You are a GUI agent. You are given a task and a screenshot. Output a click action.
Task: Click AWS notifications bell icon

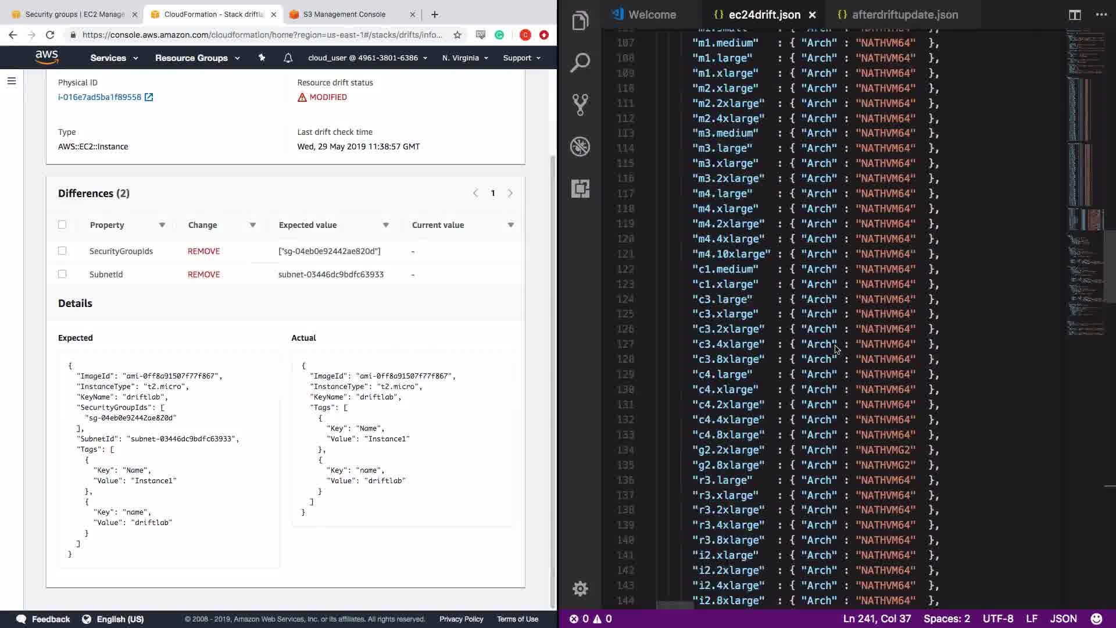(x=288, y=58)
